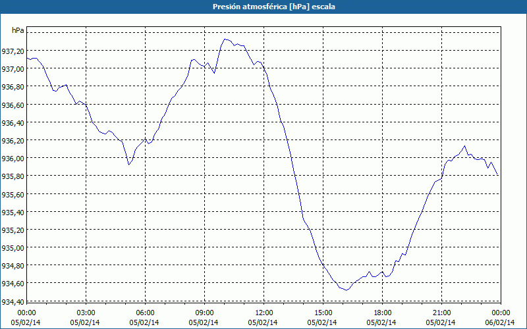Click the 934,40 y-axis value
This screenshot has width=527, height=329.
13,301
